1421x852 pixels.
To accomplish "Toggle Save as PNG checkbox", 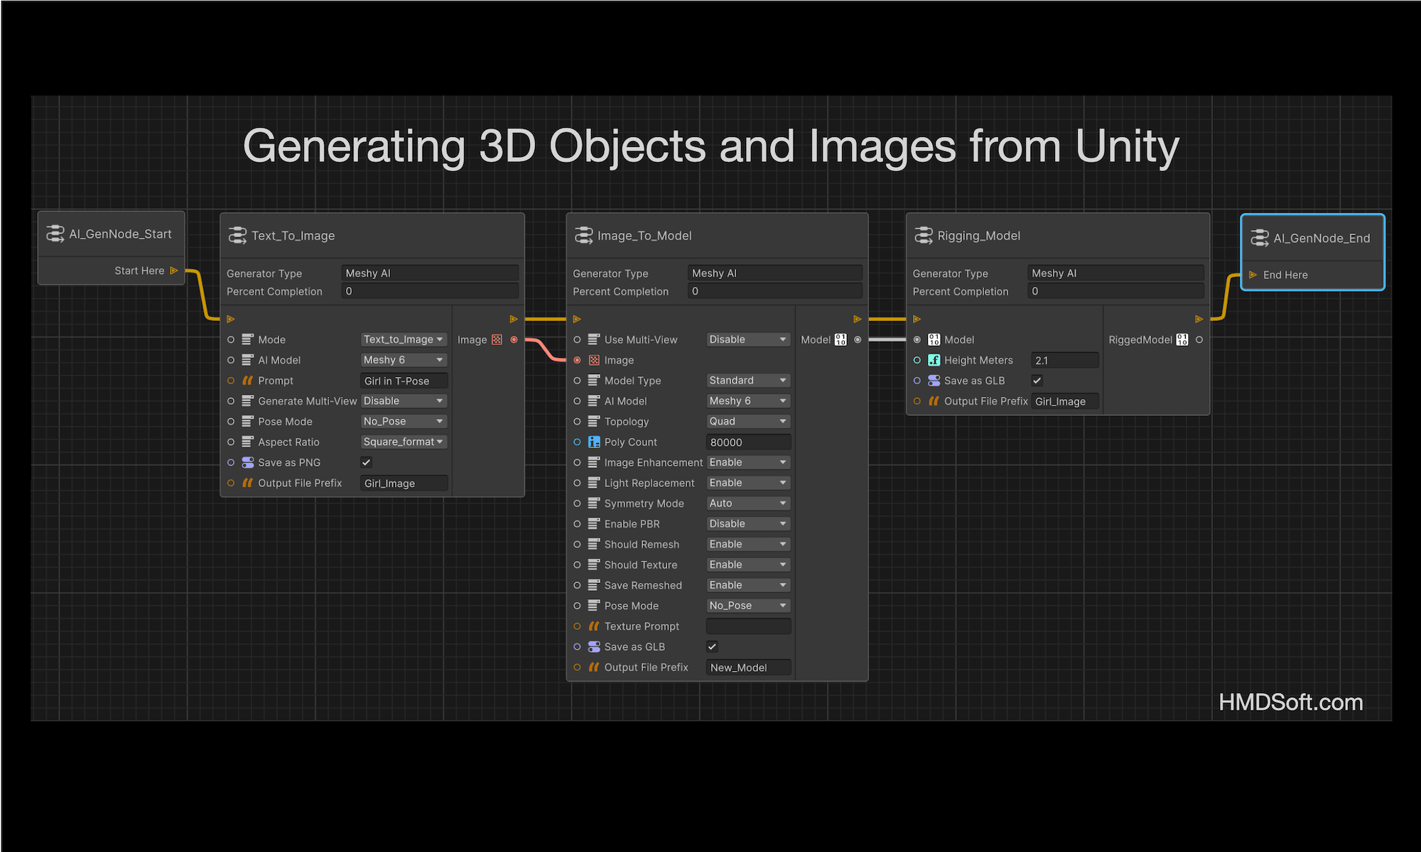I will (x=367, y=463).
